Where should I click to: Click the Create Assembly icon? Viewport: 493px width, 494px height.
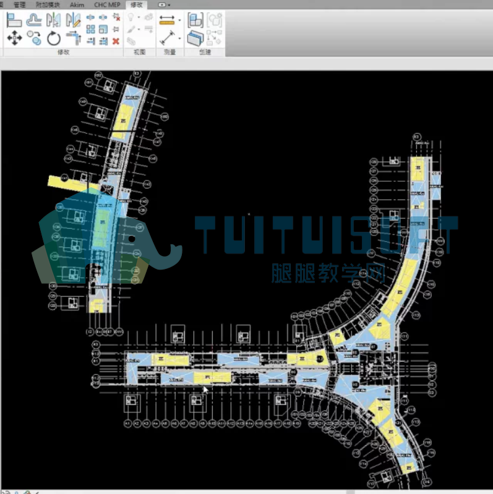click(195, 20)
